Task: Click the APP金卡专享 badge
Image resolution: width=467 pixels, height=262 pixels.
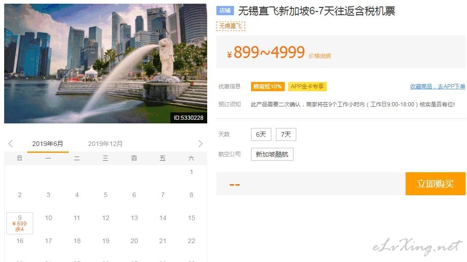Action: tap(307, 87)
